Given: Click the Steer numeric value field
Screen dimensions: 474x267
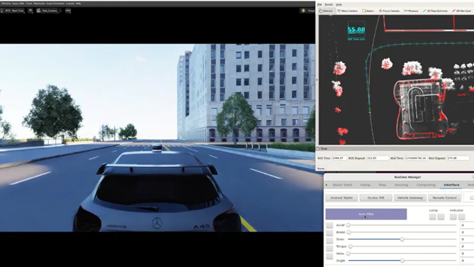Looking at the screenshot, I should pos(467,239).
